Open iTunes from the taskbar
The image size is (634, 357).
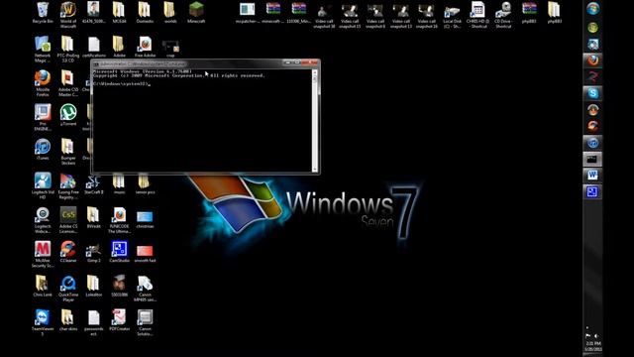click(x=592, y=143)
